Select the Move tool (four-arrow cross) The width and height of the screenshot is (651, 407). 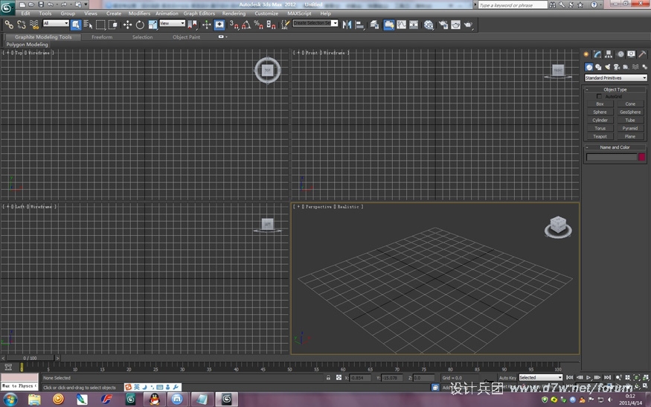127,25
